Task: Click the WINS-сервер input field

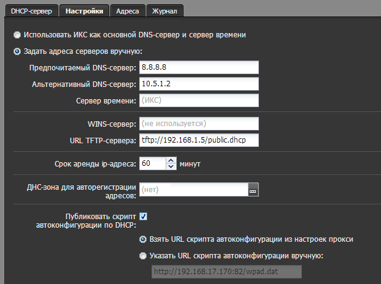Action: 199,124
